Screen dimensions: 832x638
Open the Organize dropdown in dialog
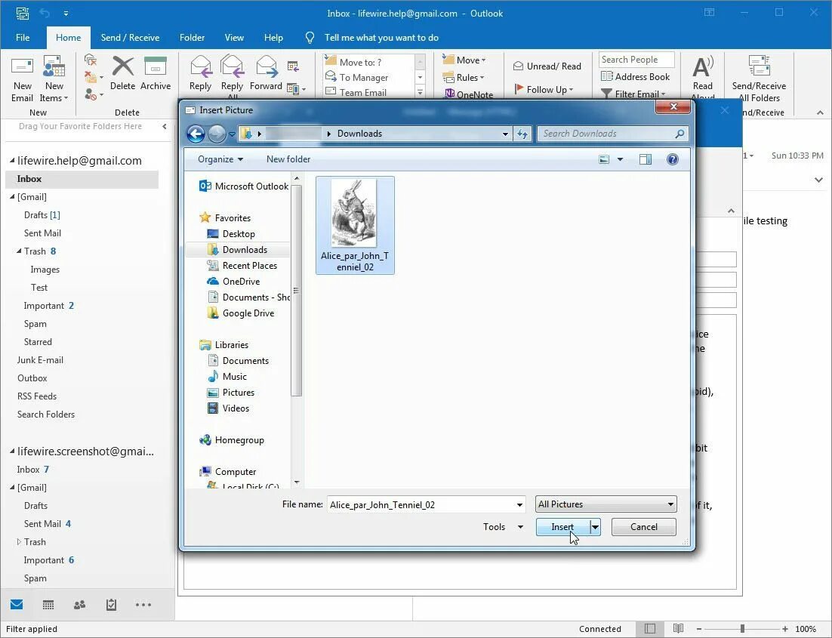point(220,159)
